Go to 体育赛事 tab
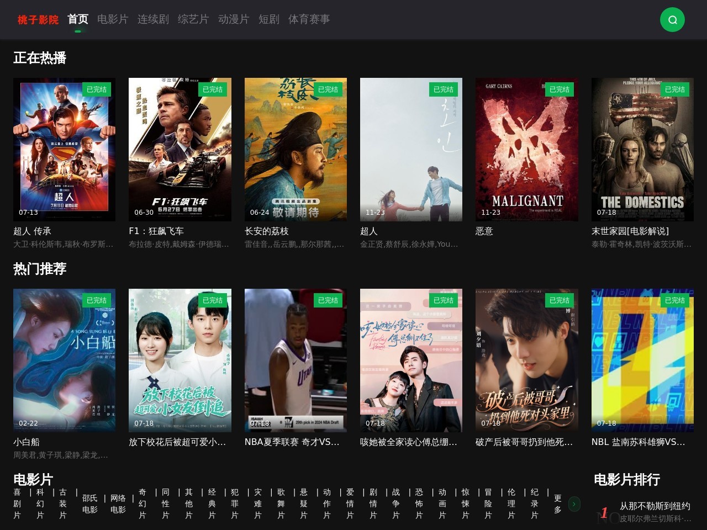This screenshot has width=707, height=530. [x=309, y=19]
